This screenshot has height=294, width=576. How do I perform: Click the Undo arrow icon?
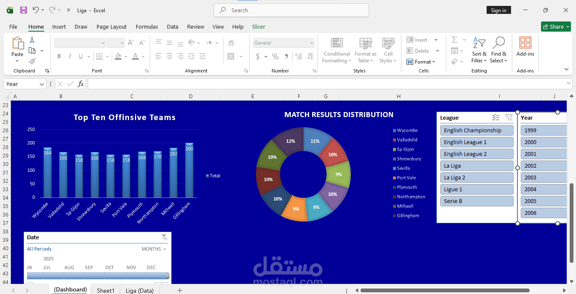coord(36,10)
